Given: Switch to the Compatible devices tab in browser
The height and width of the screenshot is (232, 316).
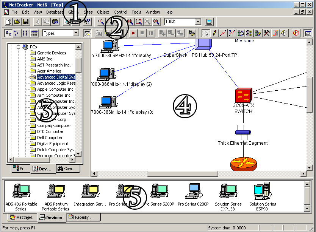Looking at the screenshot, I should coord(68,169).
